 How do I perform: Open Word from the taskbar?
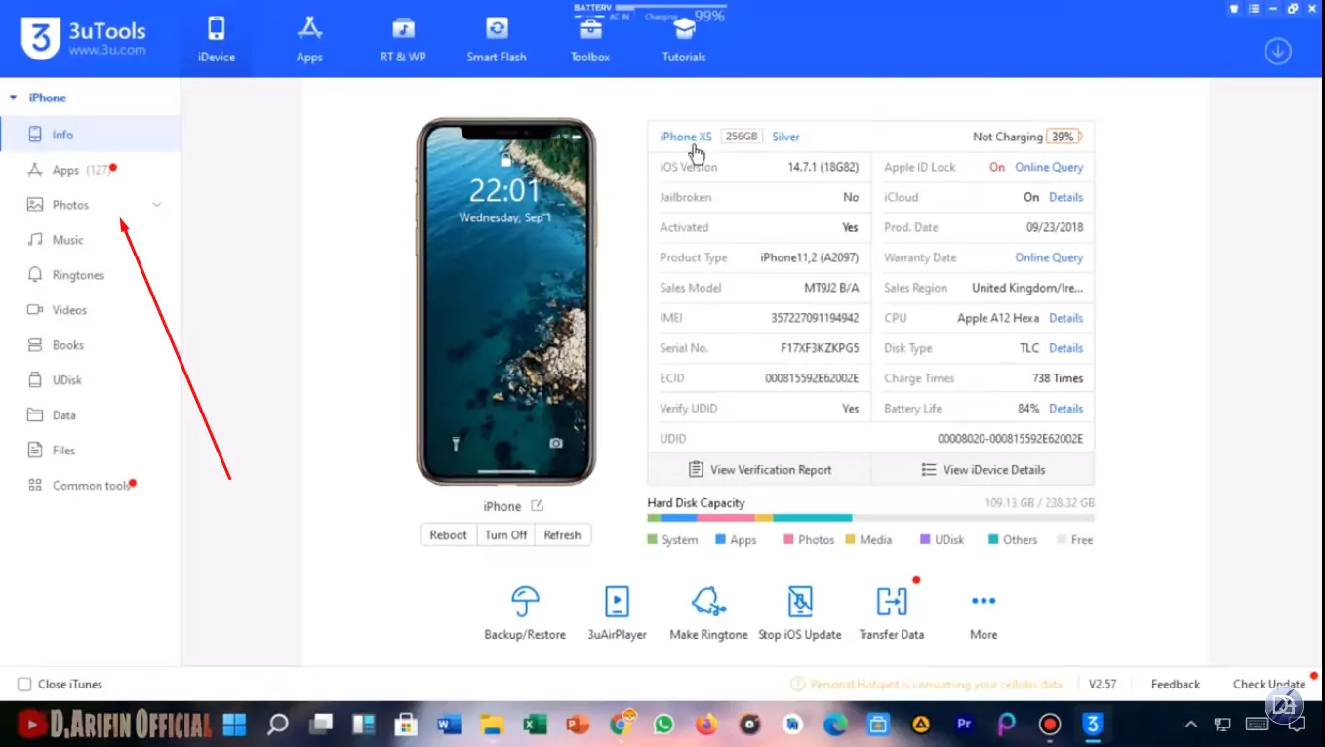[x=449, y=725]
